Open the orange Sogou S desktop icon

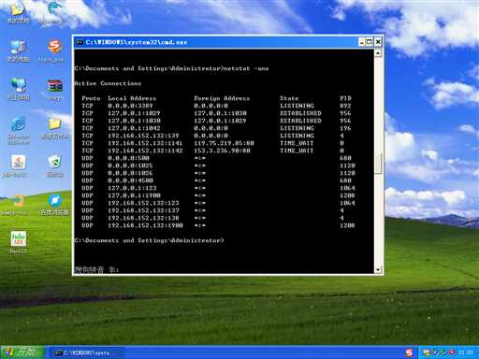[54, 50]
